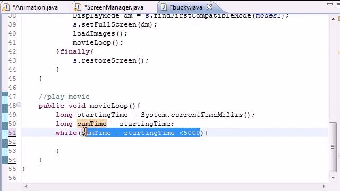This screenshot has width=340, height=191.
Task: Click startingTime variable on line 49
Action: pos(103,115)
